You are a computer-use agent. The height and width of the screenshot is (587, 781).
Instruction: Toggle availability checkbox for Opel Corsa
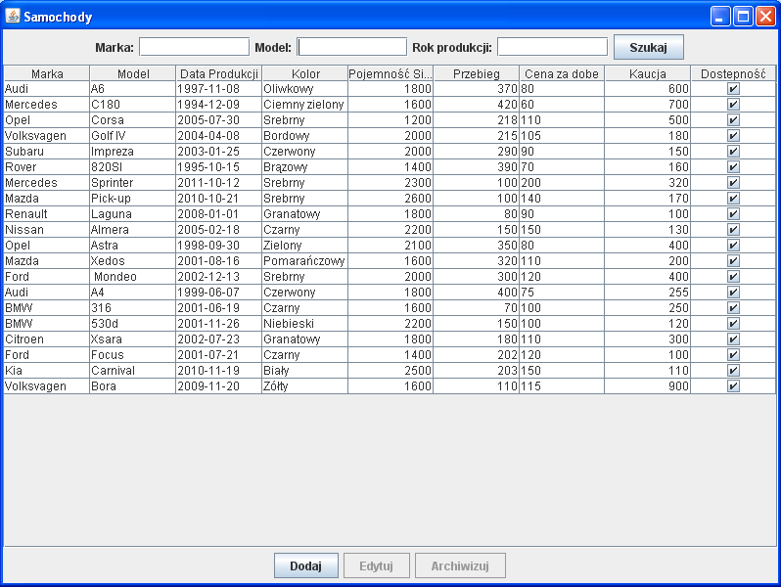click(x=733, y=120)
